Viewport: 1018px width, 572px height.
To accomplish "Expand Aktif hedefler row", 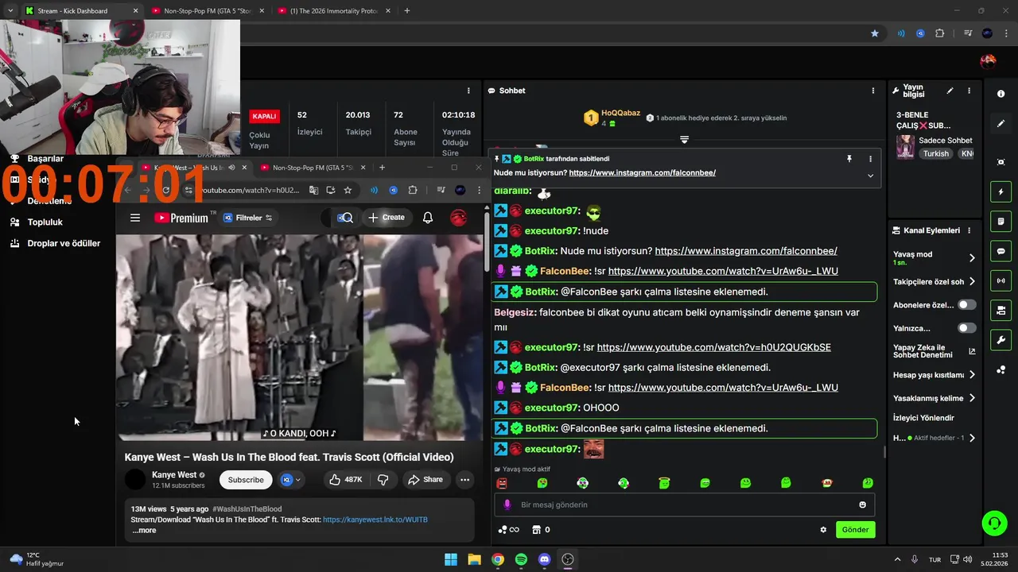I will [x=972, y=438].
